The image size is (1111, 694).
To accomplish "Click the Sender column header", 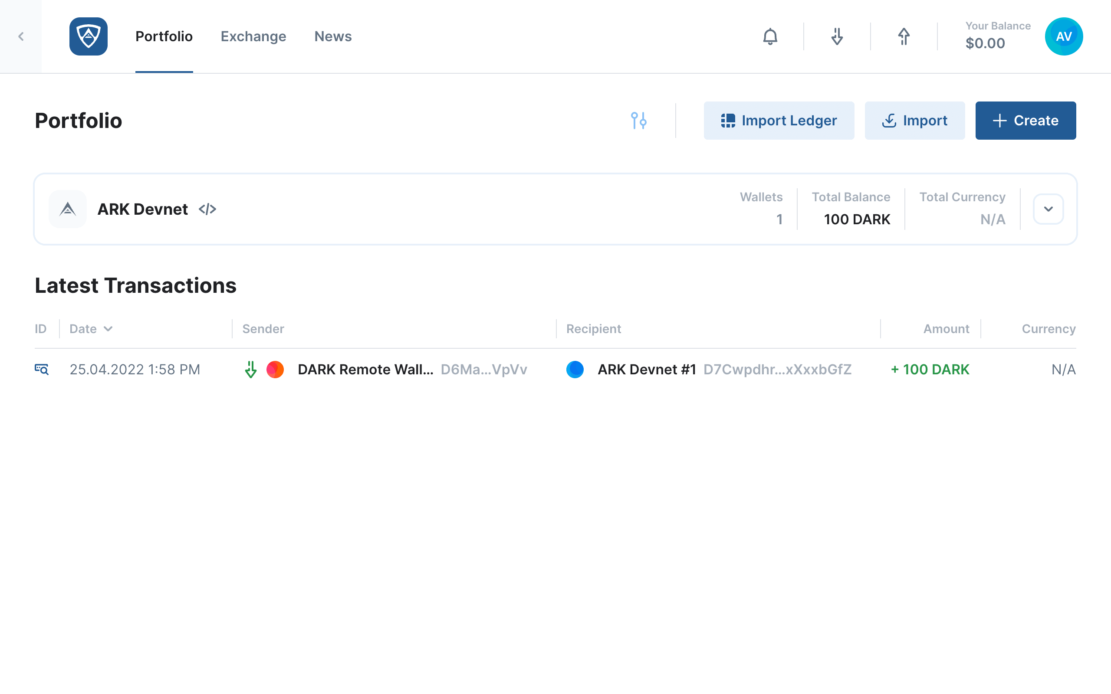I will click(263, 329).
